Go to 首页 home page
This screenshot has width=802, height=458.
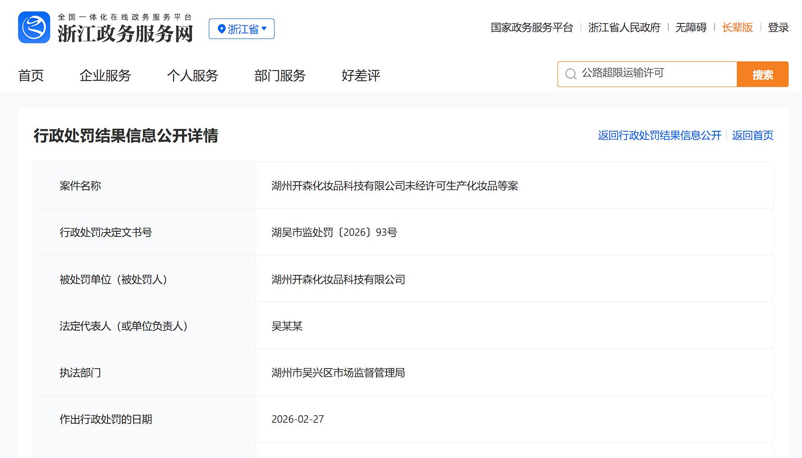[31, 75]
